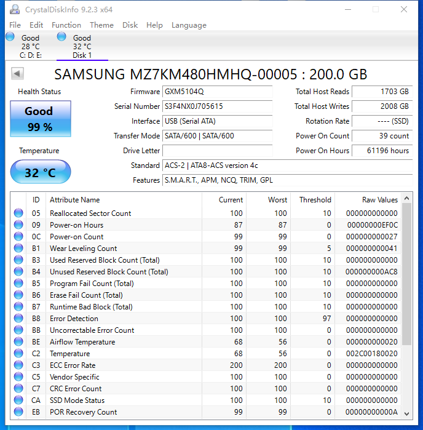Click the Raw Values column header

pos(368,200)
